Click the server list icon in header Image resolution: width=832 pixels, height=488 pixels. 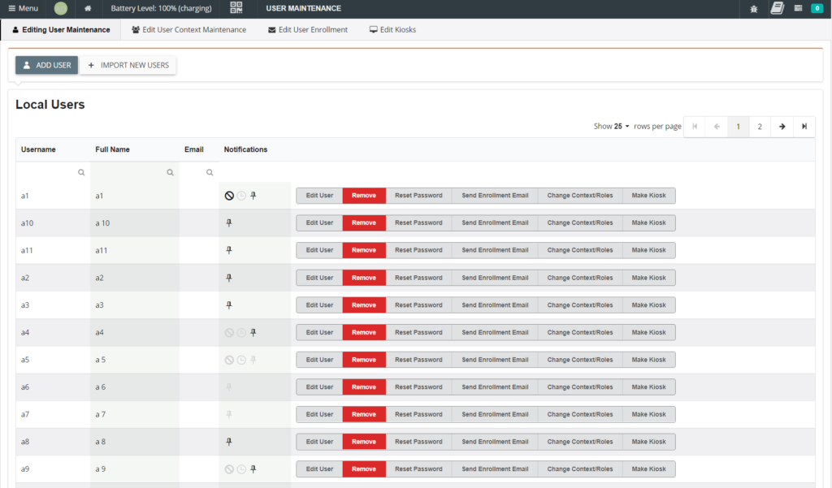798,8
